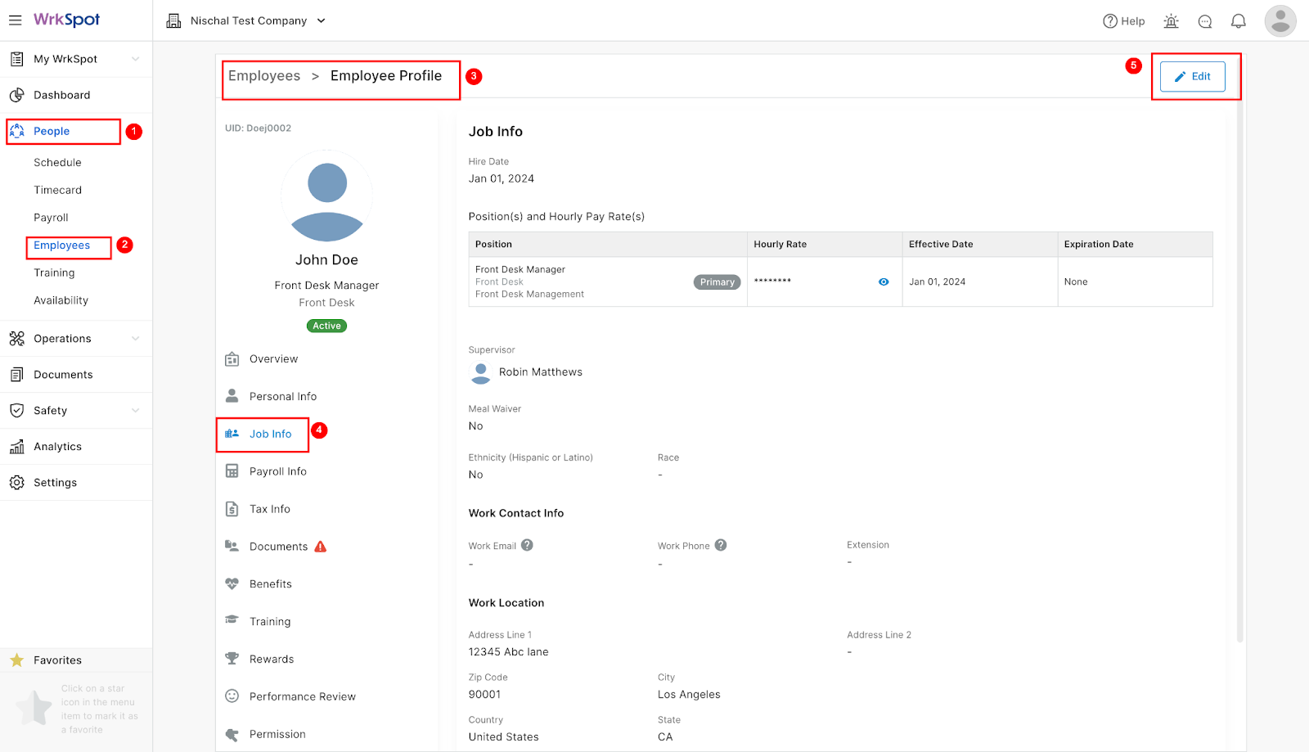This screenshot has width=1309, height=752.
Task: Click the Documents item showing the red warning icon
Action: coord(278,546)
